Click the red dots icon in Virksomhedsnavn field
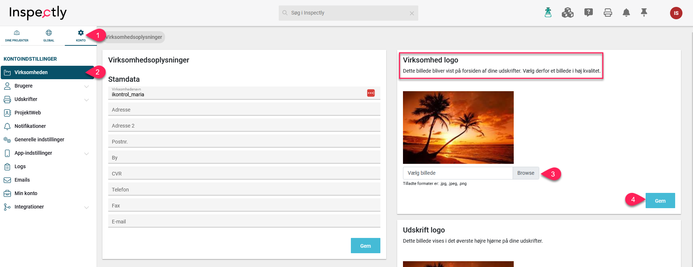Screen dimensions: 693x267 371,93
